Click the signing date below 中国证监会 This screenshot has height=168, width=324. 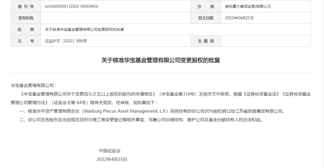[112, 159]
